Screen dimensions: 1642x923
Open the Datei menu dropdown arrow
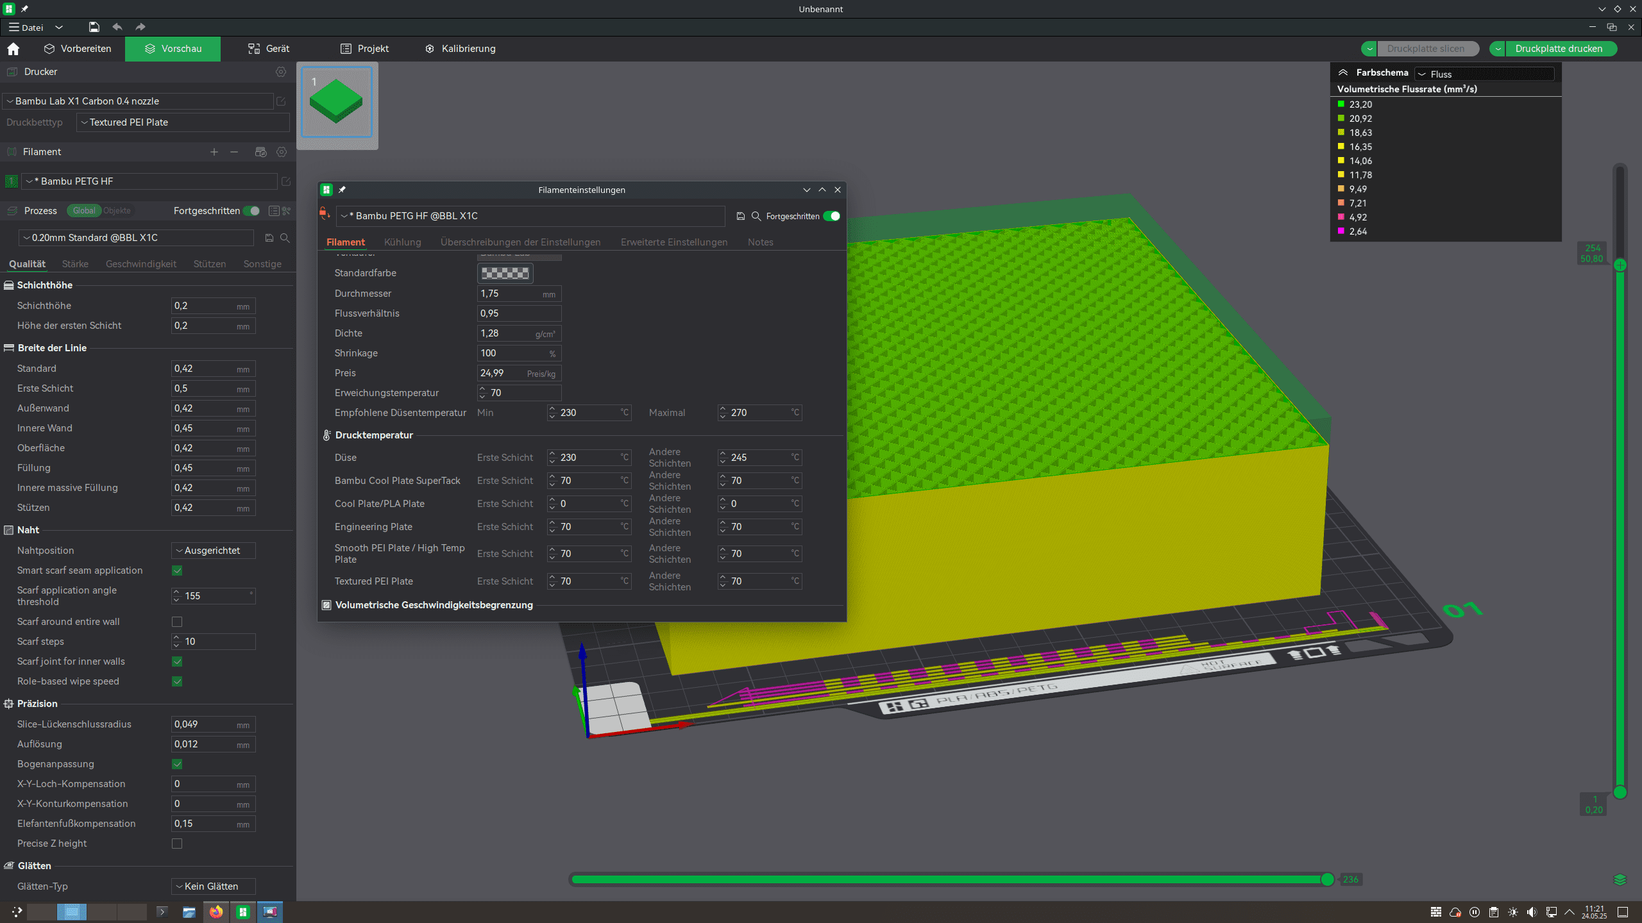59,27
